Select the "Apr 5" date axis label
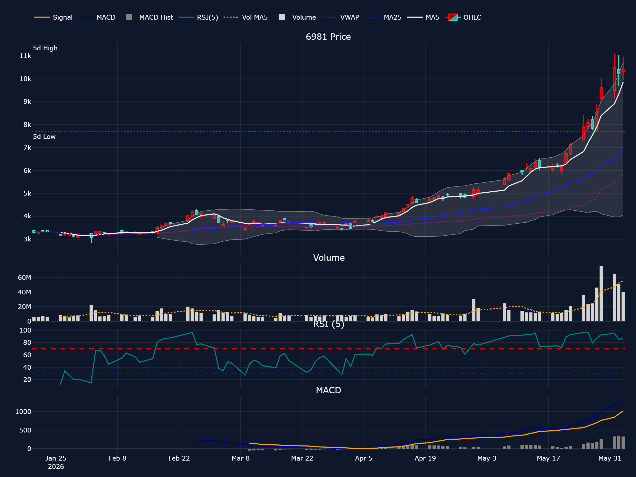This screenshot has width=636, height=477. pyautogui.click(x=364, y=458)
